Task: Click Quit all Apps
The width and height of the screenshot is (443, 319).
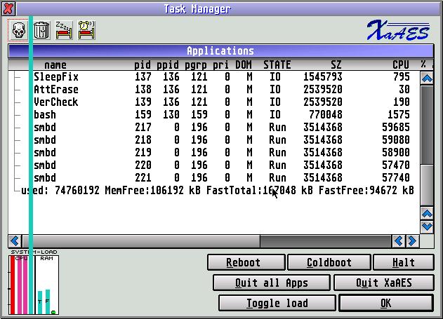Action: point(272,283)
